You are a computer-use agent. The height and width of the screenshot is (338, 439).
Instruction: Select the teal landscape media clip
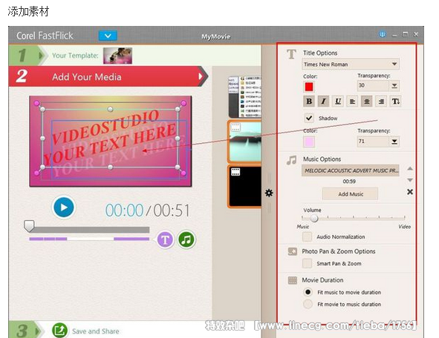tap(244, 142)
